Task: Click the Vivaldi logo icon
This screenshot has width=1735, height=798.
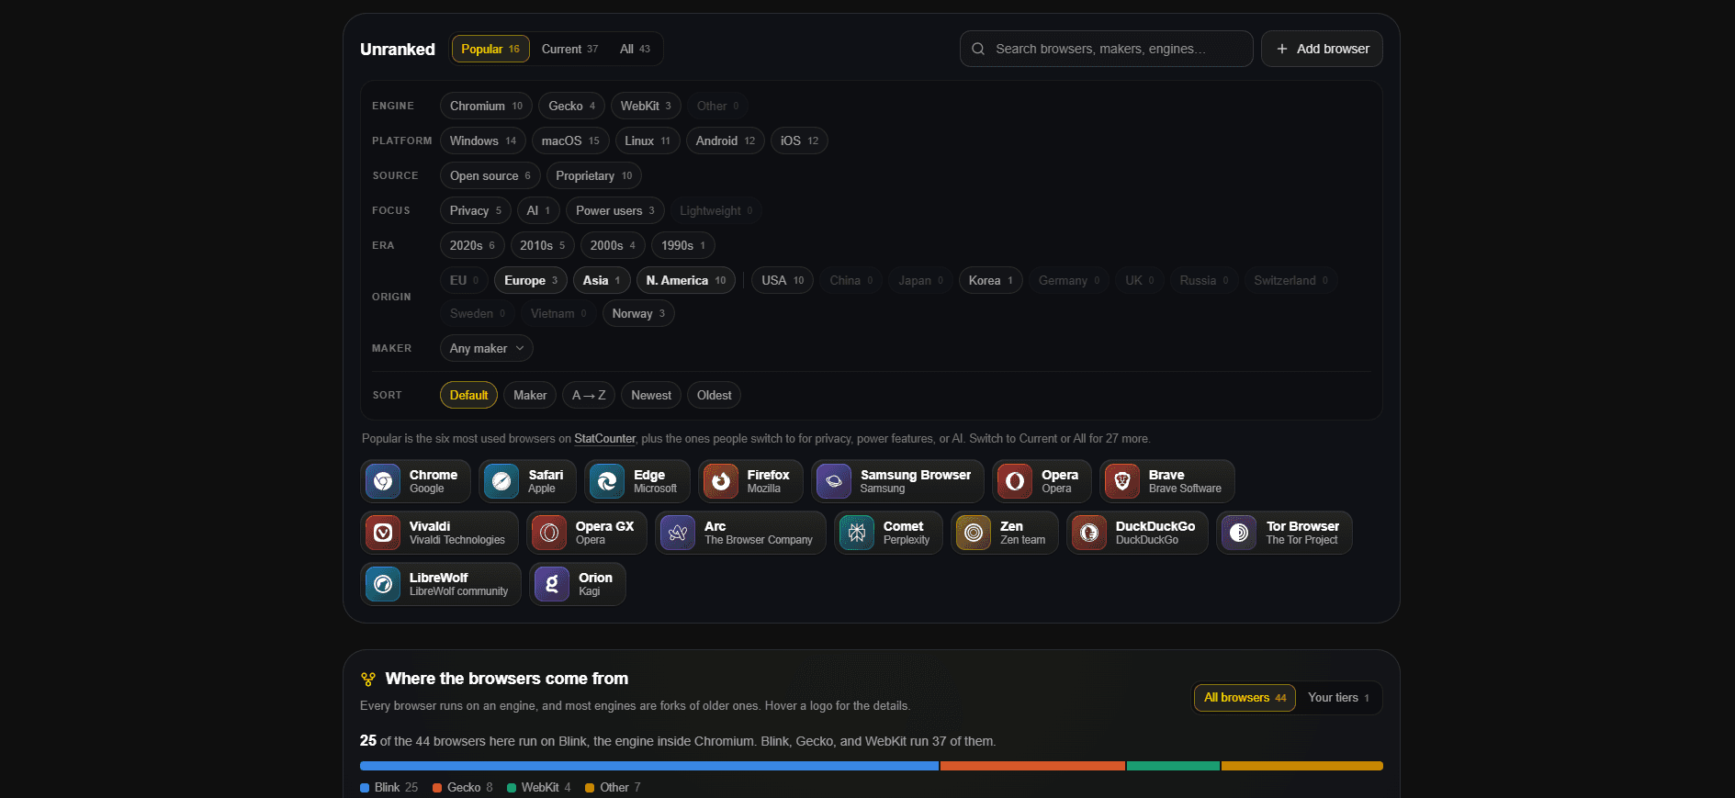Action: click(383, 533)
